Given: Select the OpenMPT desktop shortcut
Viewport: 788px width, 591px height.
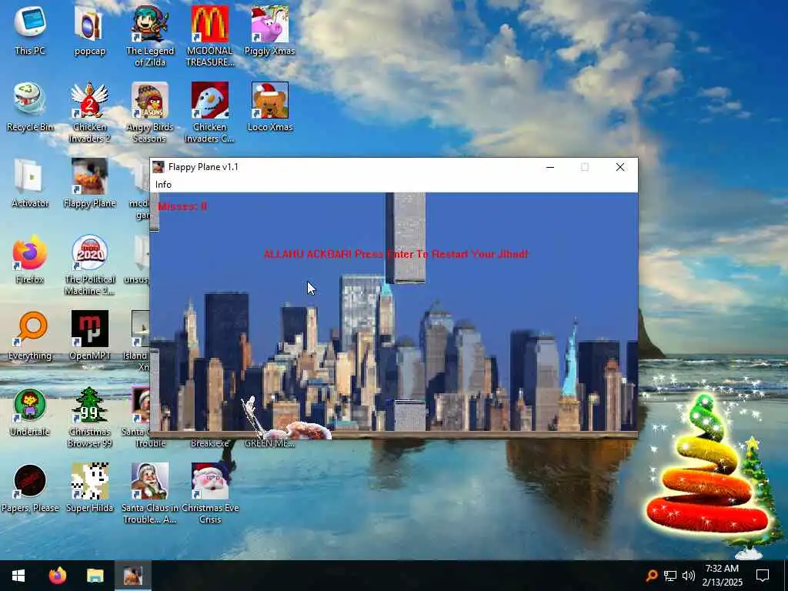Looking at the screenshot, I should [89, 336].
